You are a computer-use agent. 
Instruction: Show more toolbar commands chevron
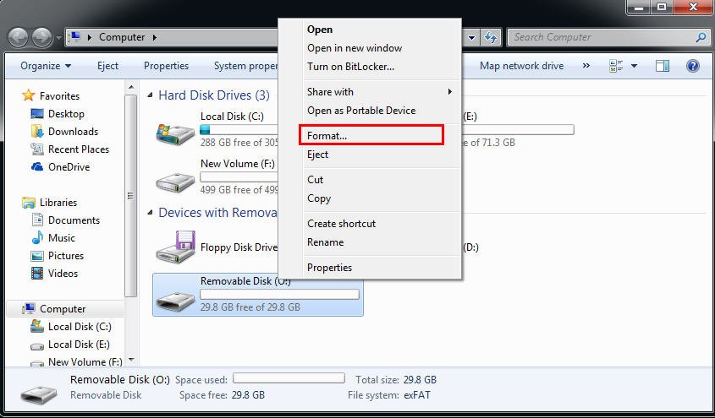coord(586,66)
